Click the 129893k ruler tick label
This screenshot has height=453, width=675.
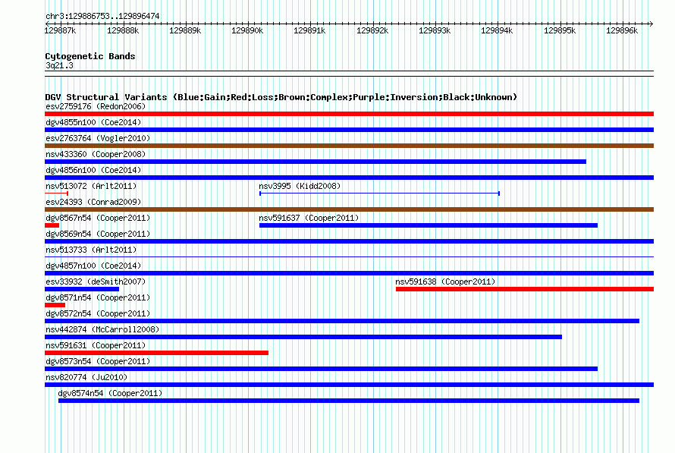point(435,30)
